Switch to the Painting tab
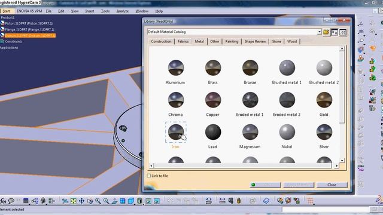The height and width of the screenshot is (215, 383). click(232, 41)
